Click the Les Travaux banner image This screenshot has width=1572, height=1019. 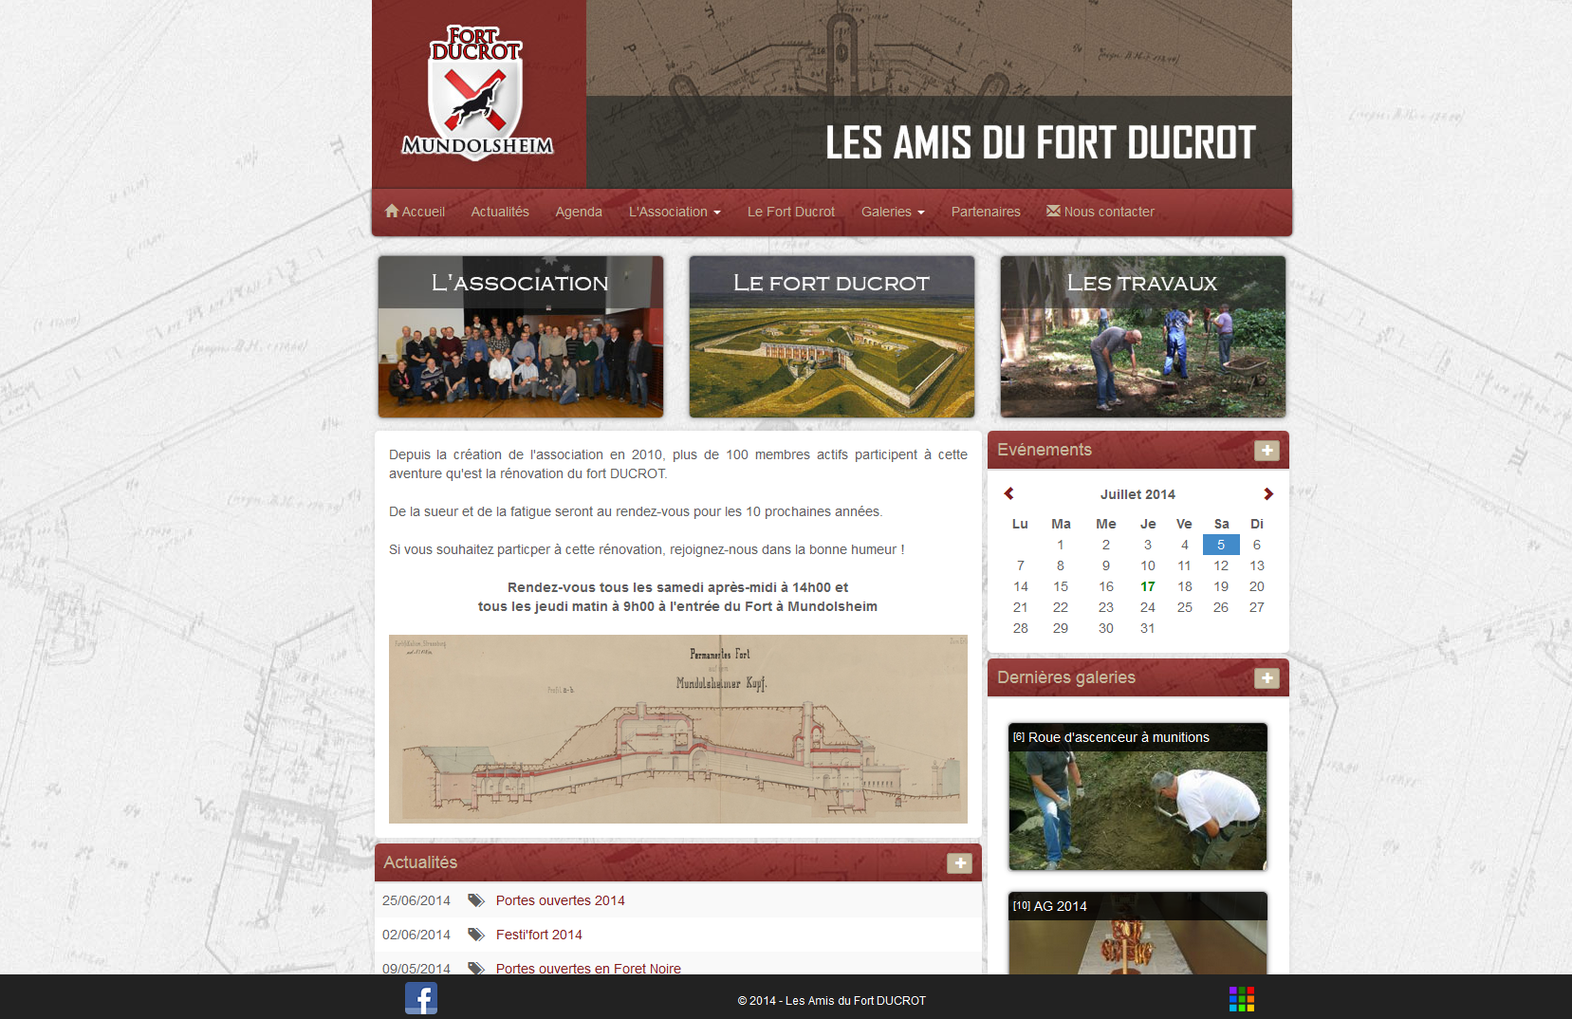(x=1143, y=337)
